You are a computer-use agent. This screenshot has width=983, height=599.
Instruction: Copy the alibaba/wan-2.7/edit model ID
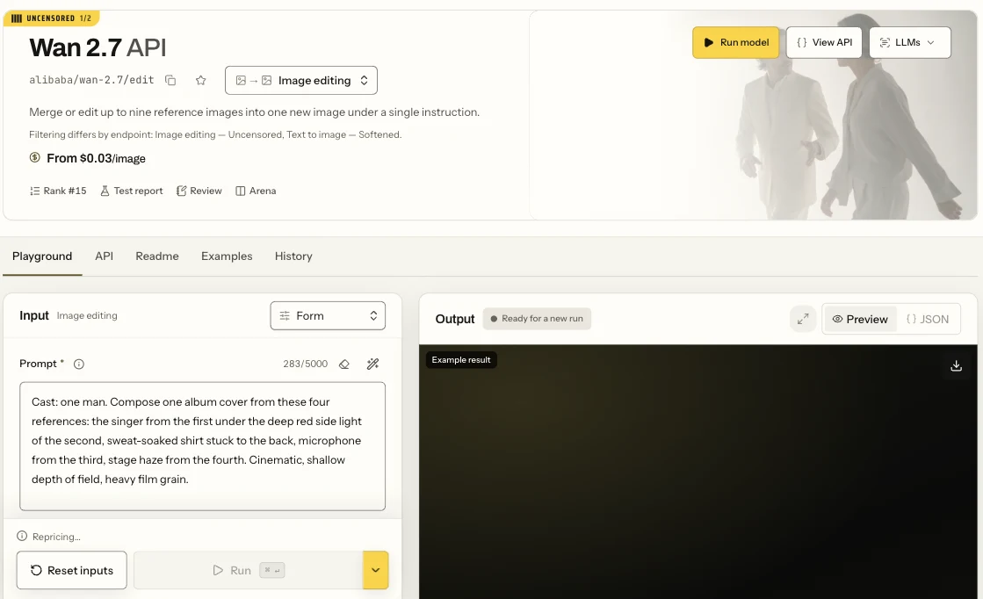(170, 80)
